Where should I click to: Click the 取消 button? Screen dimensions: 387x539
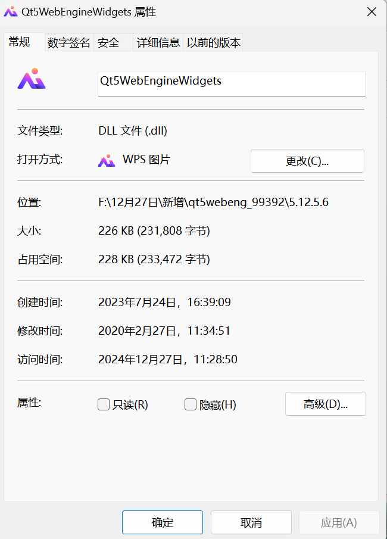tap(251, 522)
